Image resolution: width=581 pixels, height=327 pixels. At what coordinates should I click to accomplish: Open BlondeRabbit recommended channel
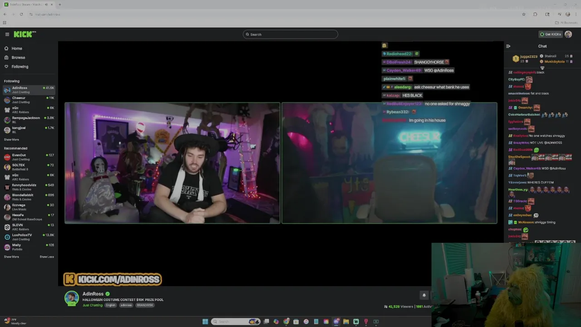[x=29, y=197]
